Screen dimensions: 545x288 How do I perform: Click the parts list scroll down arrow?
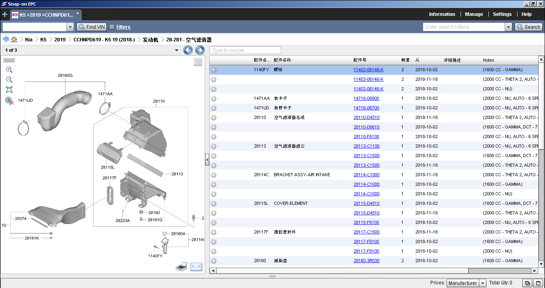541,264
